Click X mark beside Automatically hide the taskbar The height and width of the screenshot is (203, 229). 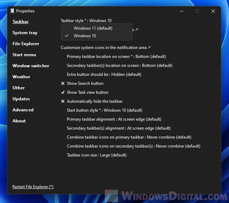click(x=63, y=101)
